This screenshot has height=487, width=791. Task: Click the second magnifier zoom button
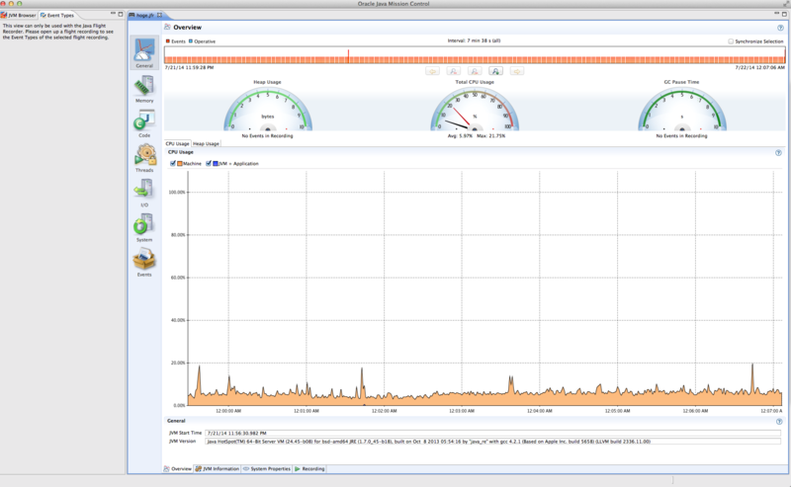(x=475, y=71)
